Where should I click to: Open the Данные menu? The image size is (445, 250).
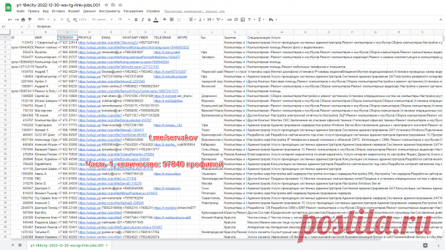(x=90, y=11)
